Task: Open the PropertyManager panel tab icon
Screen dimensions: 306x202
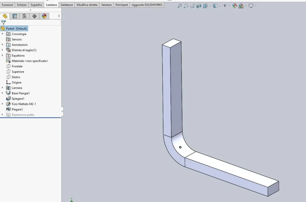Action: 15,16
